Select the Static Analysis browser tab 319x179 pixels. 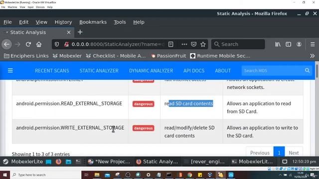click(37, 32)
